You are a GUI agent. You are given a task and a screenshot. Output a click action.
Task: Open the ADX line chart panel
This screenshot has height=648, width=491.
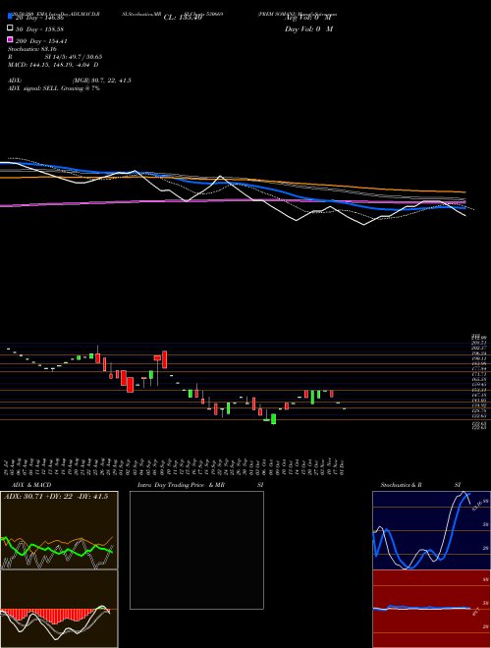click(59, 530)
